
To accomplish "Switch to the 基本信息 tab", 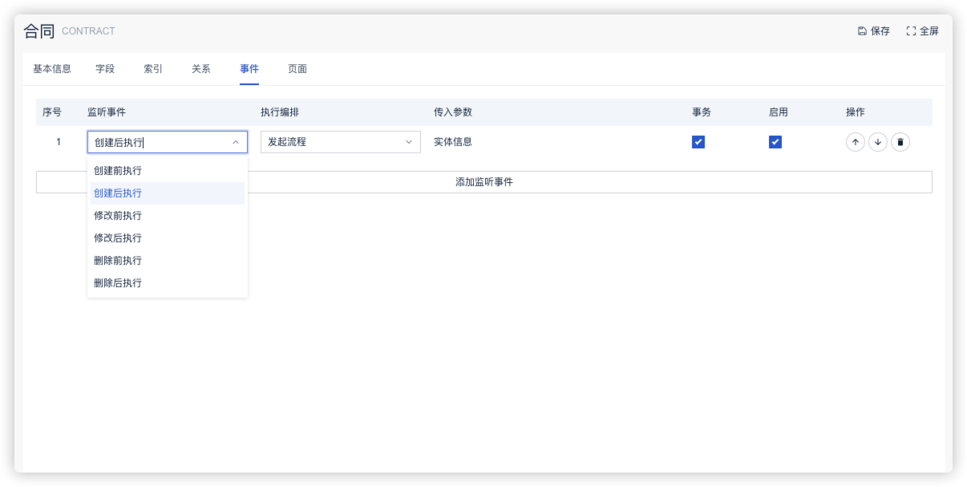I will click(x=52, y=69).
